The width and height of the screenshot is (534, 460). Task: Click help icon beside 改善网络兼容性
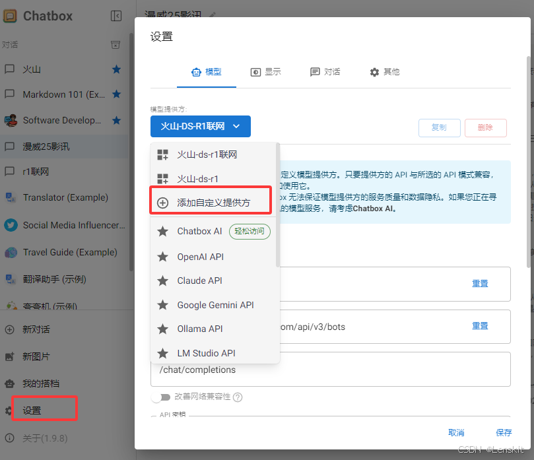click(x=238, y=397)
